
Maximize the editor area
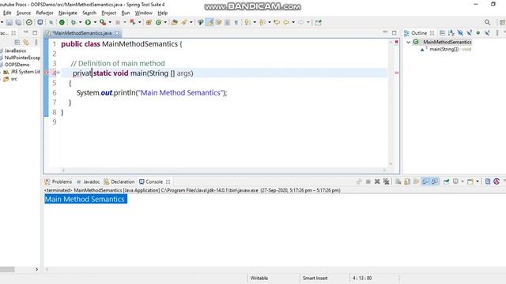(394, 33)
